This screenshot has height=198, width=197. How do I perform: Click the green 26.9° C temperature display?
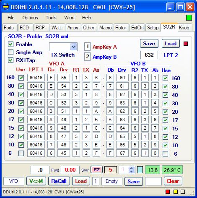click(172, 170)
